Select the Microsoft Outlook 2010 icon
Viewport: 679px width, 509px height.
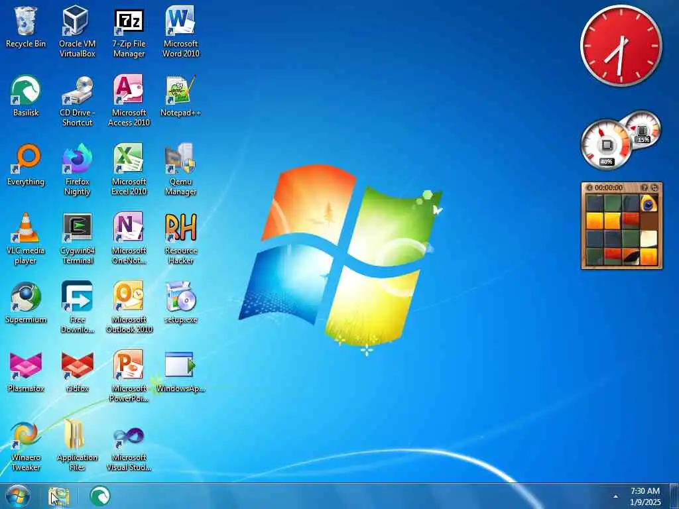click(x=129, y=308)
